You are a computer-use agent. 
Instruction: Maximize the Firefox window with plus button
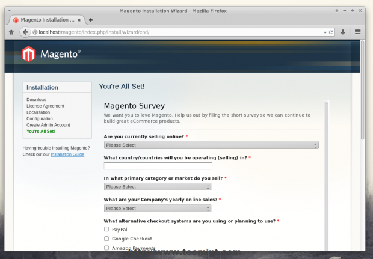353,10
